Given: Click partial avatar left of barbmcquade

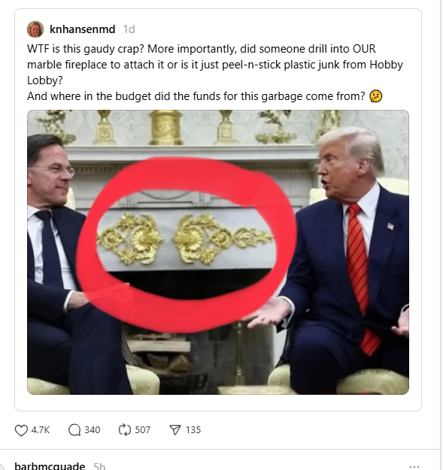Looking at the screenshot, I should click(2, 467).
